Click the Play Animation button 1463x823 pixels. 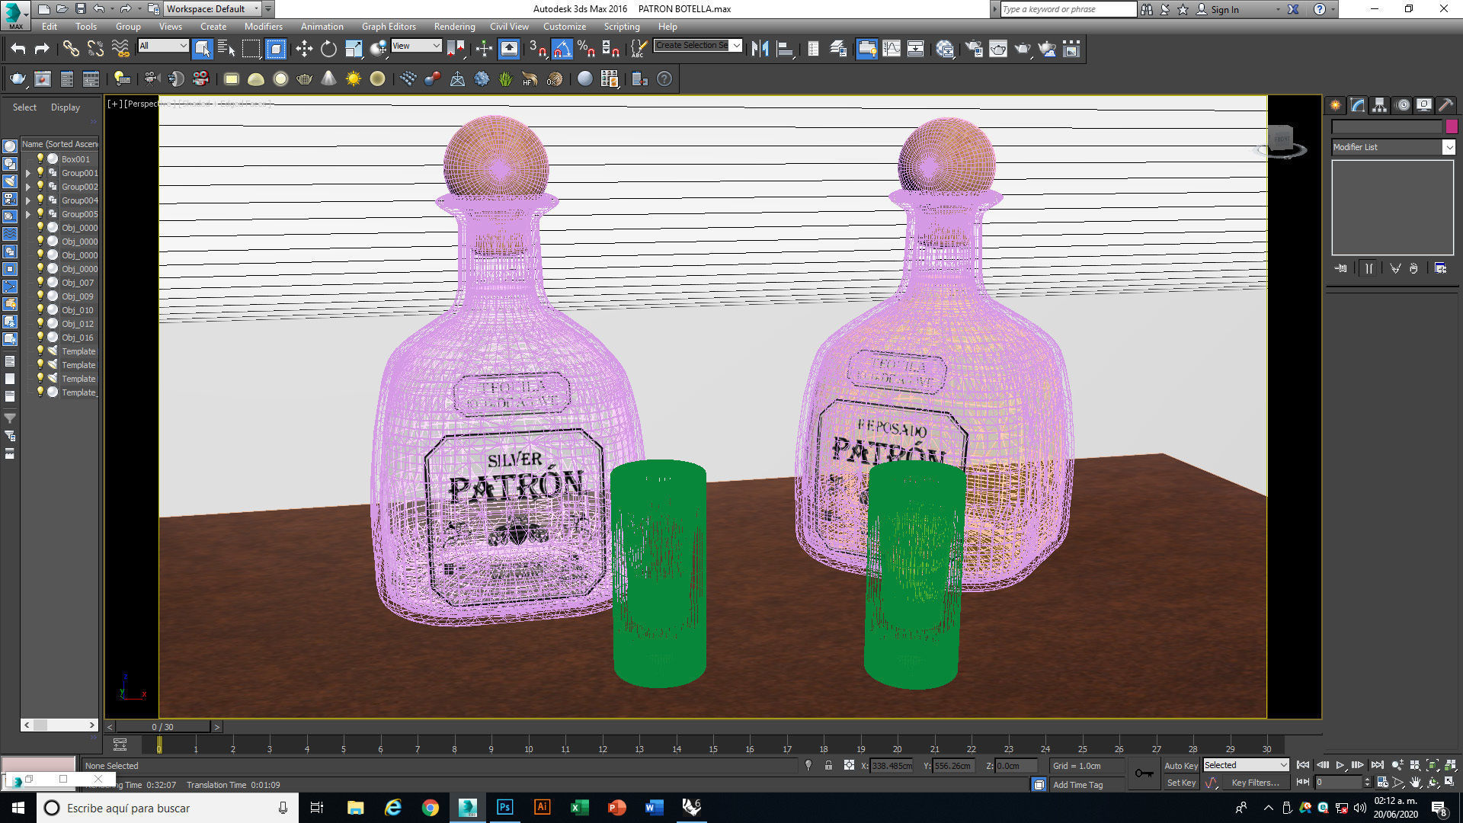click(x=1340, y=765)
